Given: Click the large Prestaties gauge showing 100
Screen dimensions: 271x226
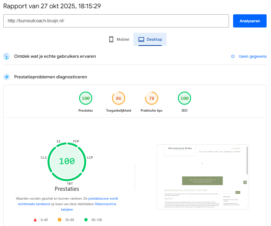Looking at the screenshot, I should (x=67, y=161).
